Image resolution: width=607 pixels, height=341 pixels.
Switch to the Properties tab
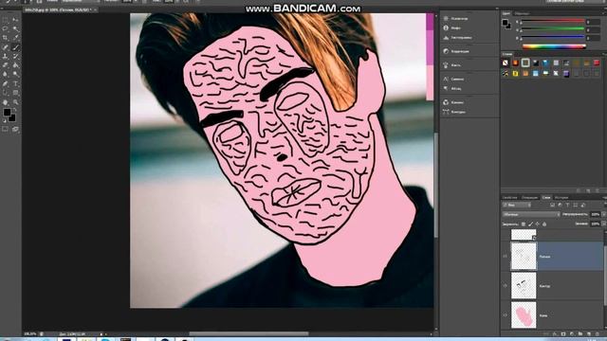click(509, 198)
